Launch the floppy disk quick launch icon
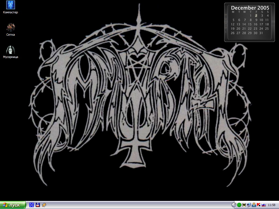 (38, 205)
